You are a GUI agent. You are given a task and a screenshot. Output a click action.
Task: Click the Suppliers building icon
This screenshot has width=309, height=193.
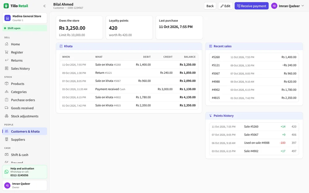pyautogui.click(x=7, y=140)
